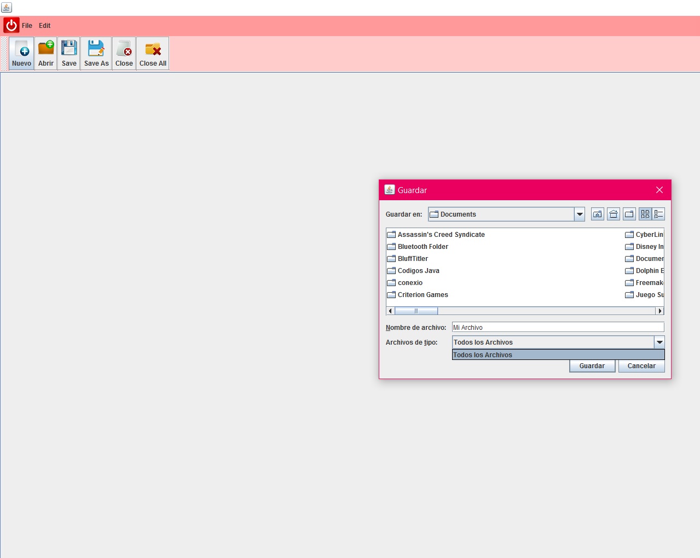Create a new folder in dialog
This screenshot has width=700, height=558.
coord(629,214)
